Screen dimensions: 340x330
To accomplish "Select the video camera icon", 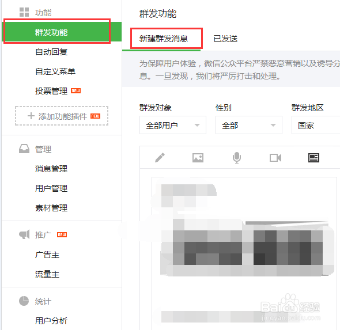I will pos(275,158).
